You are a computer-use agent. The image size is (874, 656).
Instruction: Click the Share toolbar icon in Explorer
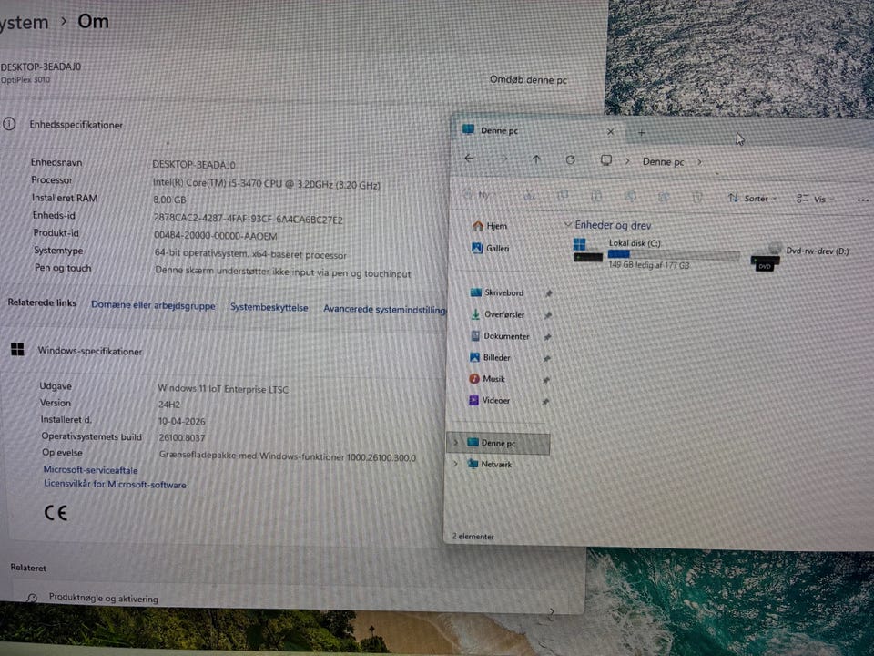[x=664, y=197]
